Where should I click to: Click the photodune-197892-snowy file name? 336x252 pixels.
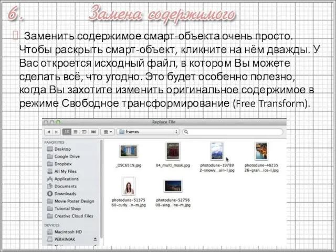[217, 168]
